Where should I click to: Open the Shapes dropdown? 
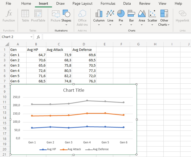point(66,25)
